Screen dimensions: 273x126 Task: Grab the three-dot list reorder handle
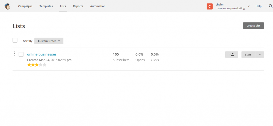point(15,54)
